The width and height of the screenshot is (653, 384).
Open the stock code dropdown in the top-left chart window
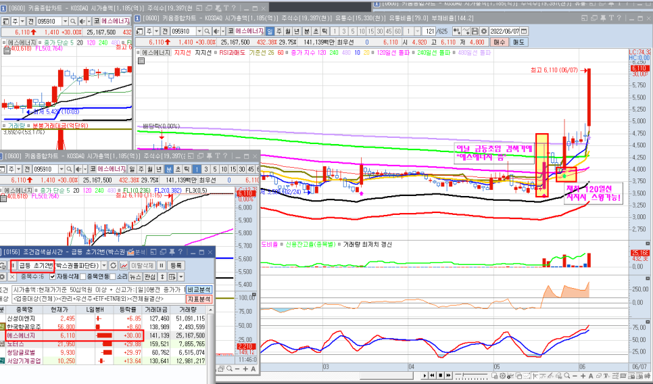click(65, 21)
